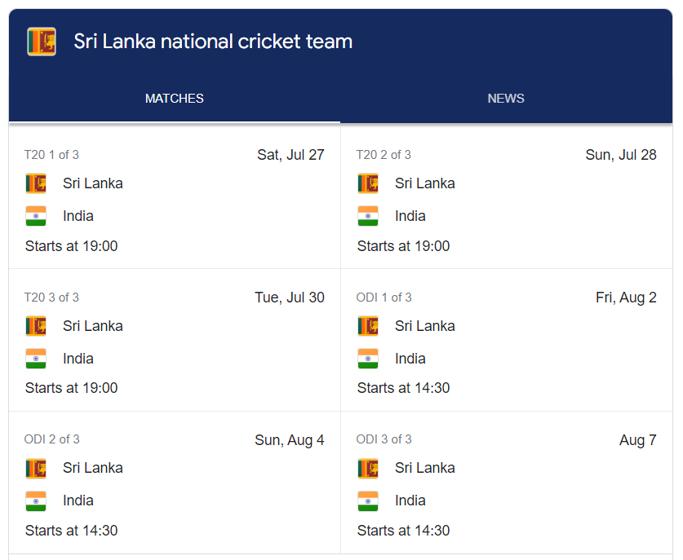Click India flag in ODI 3 of 3 match
The width and height of the screenshot is (683, 560).
368,500
